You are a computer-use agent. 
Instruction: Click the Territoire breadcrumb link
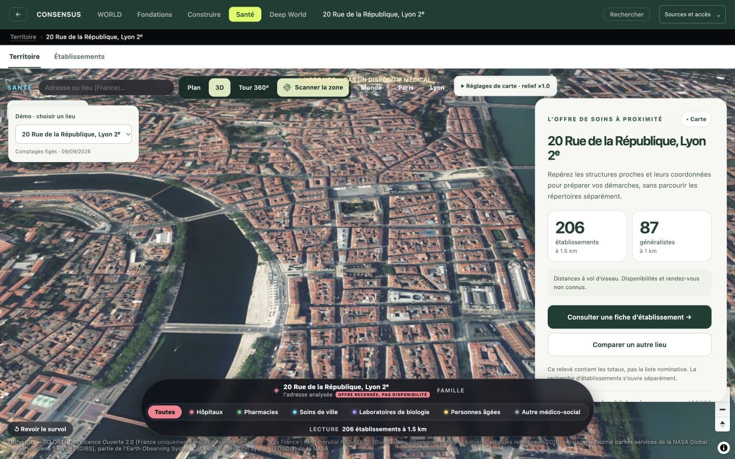point(23,37)
